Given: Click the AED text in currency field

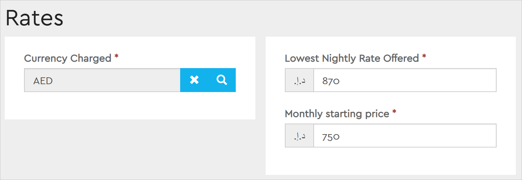Looking at the screenshot, I should tap(43, 81).
